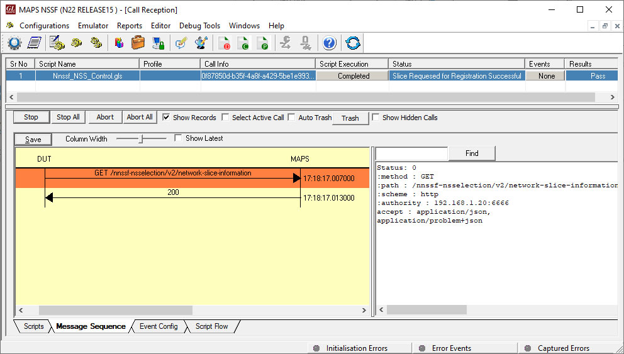The image size is (624, 354).
Task: Click the Abort button
Action: 105,117
